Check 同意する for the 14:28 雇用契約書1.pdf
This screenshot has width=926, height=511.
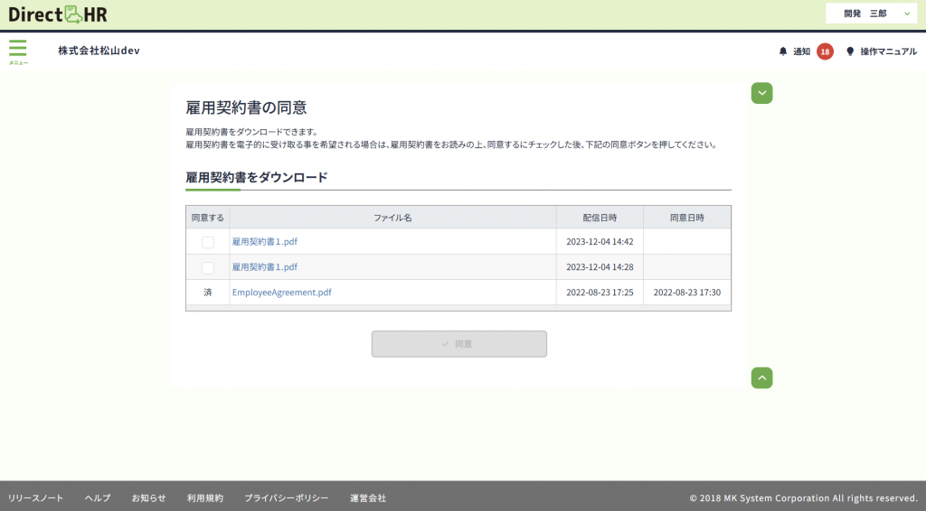tap(208, 267)
